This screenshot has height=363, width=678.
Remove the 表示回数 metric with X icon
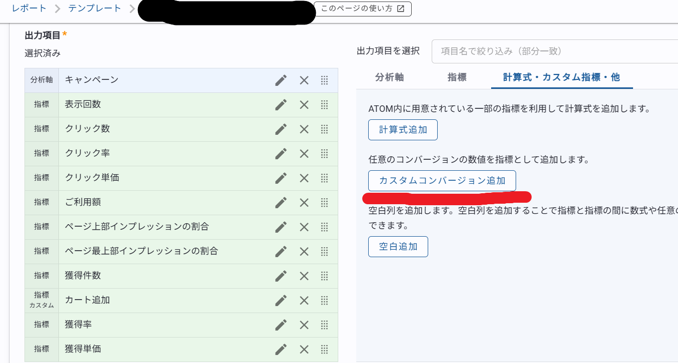(x=304, y=105)
